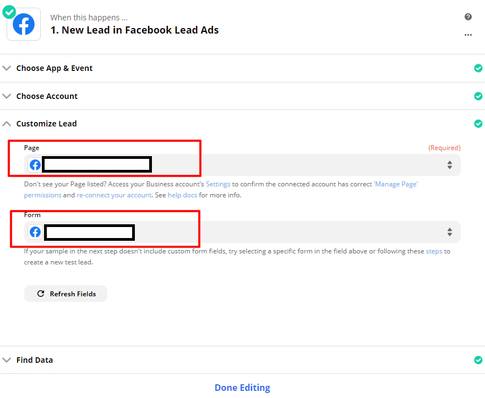Image resolution: width=485 pixels, height=398 pixels.
Task: Collapse the Customize Lead section
Action: [7, 124]
